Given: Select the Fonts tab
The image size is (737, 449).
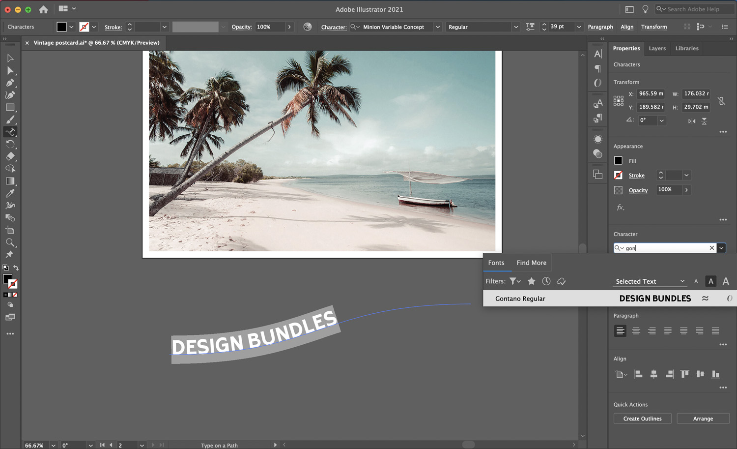Looking at the screenshot, I should (x=496, y=263).
